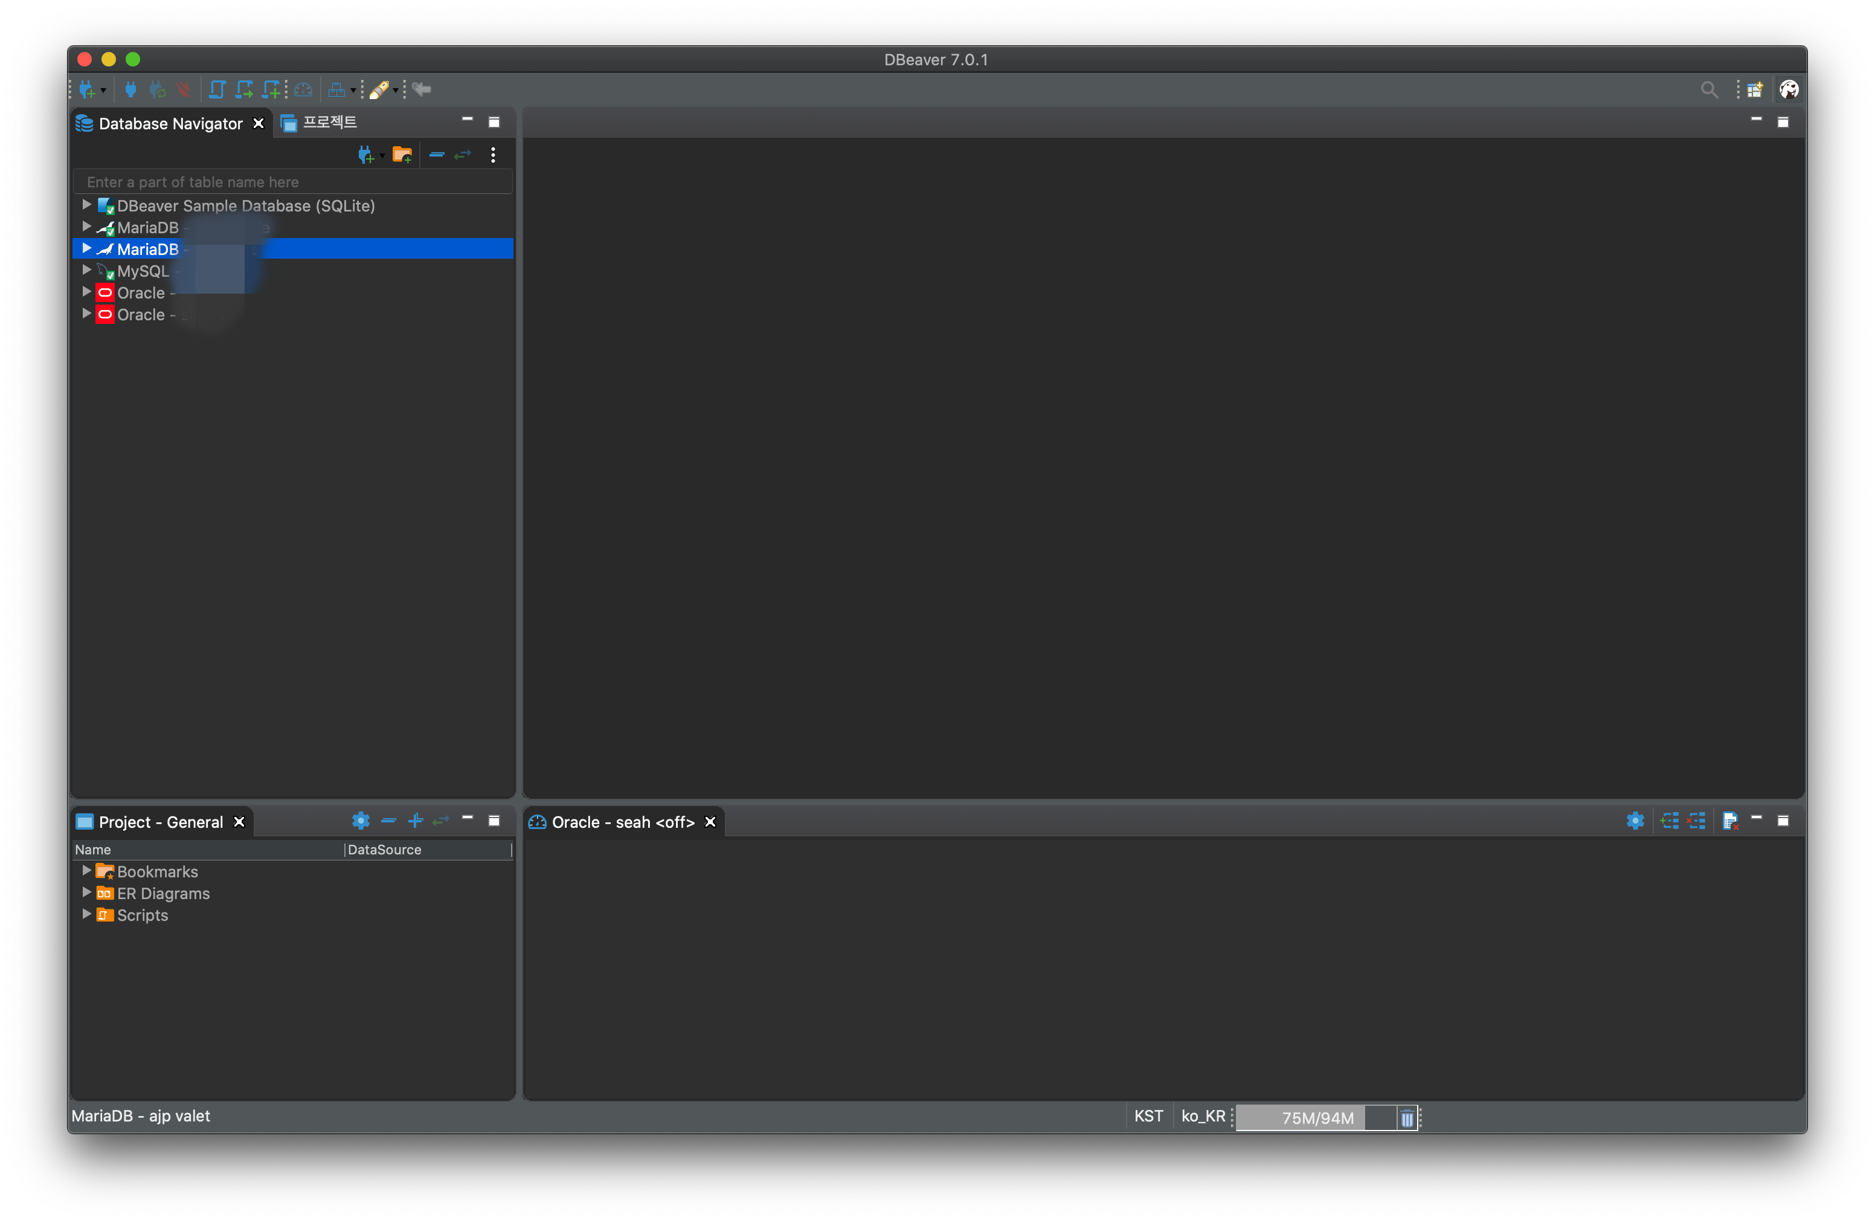Collapse all nodes in Database Navigator
Image resolution: width=1875 pixels, height=1223 pixels.
click(437, 155)
